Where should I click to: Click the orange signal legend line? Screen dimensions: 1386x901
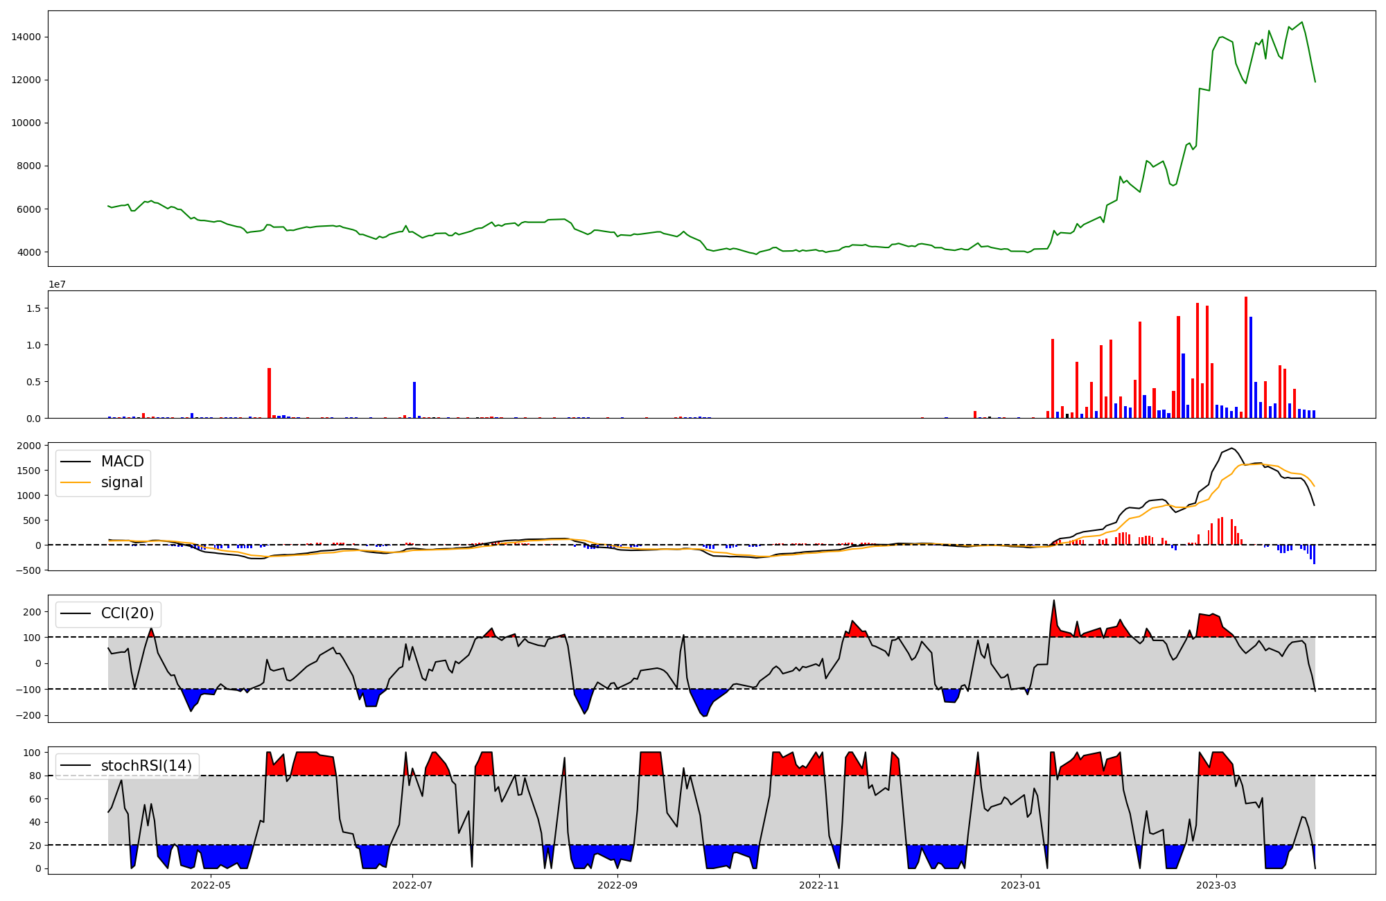(x=76, y=482)
